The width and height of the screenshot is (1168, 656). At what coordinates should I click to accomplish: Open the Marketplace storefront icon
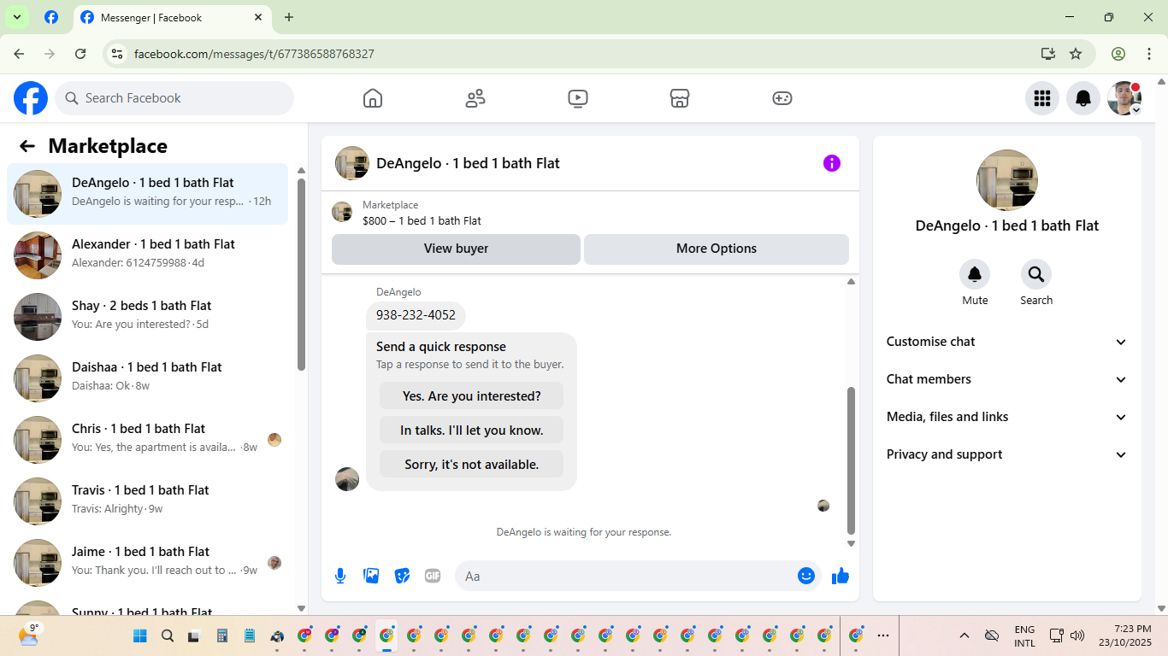pyautogui.click(x=680, y=98)
